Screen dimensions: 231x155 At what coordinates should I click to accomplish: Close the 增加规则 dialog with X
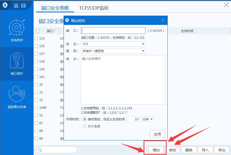tap(163, 21)
